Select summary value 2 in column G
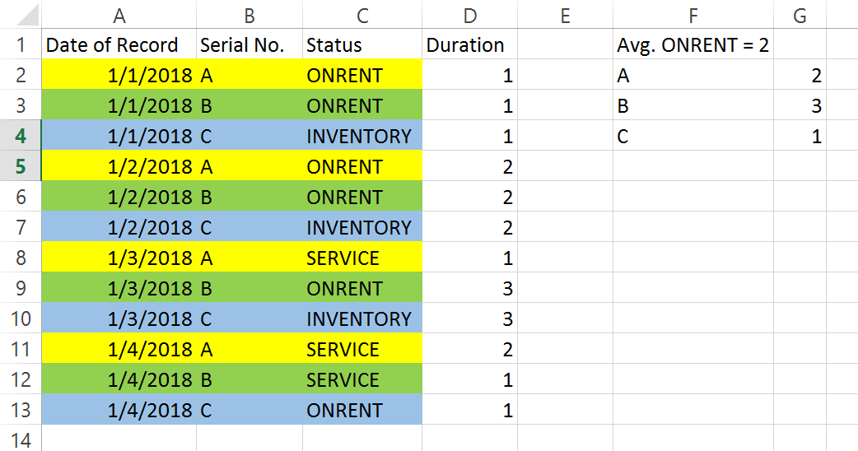 (800, 75)
